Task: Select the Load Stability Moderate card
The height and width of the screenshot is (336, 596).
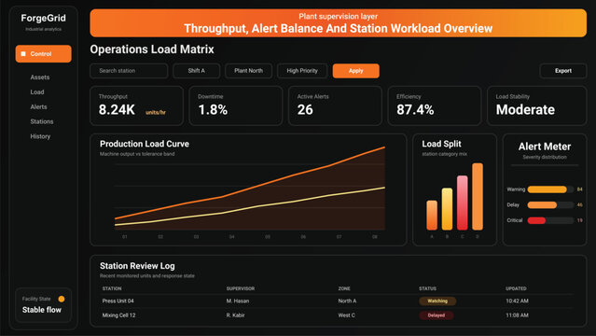Action: (536, 105)
